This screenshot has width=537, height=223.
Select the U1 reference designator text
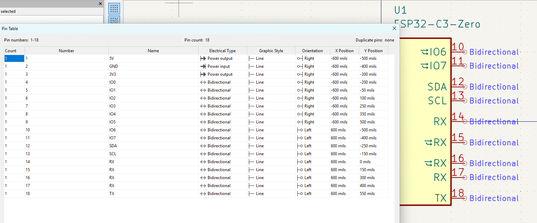401,10
